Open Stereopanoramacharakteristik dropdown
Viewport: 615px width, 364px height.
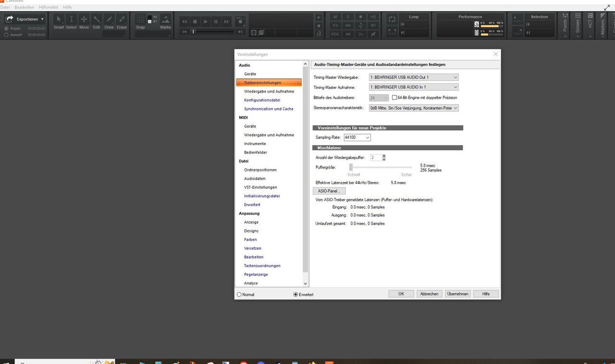(414, 108)
